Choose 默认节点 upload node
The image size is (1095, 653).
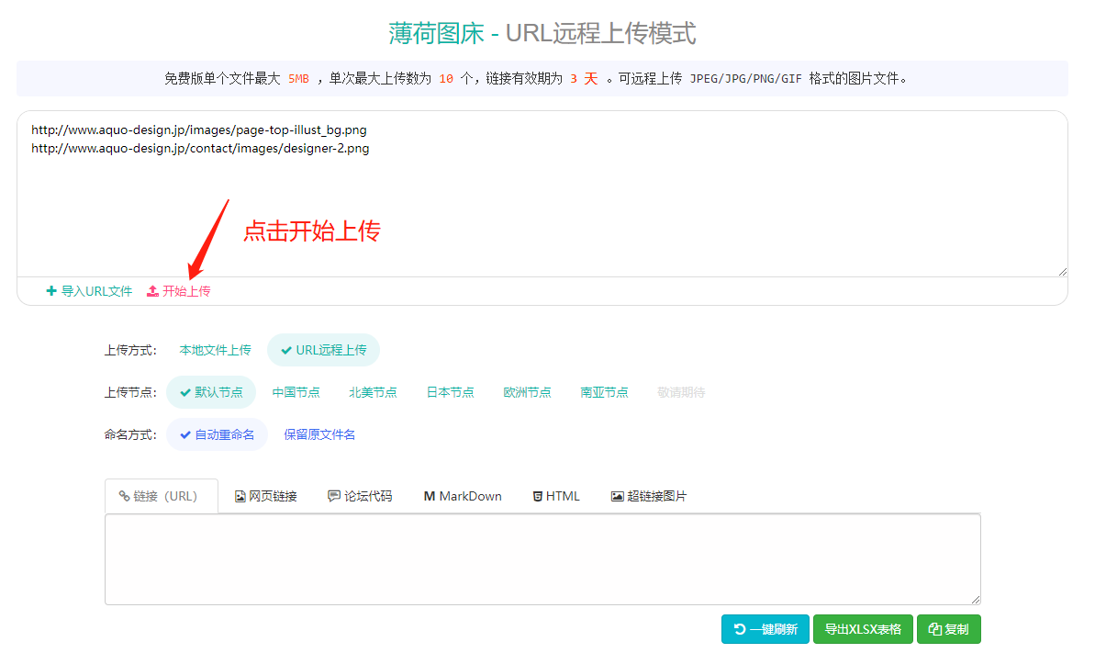[x=211, y=392]
